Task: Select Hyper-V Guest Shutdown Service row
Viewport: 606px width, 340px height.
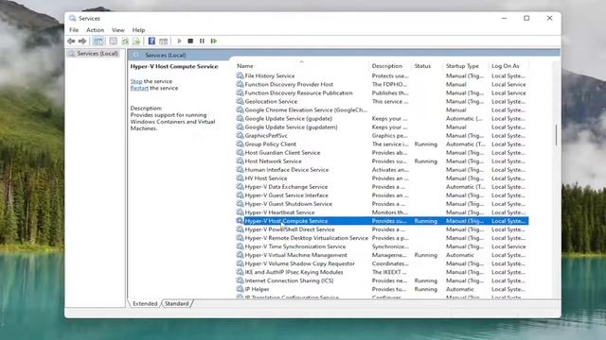Action: click(x=382, y=204)
